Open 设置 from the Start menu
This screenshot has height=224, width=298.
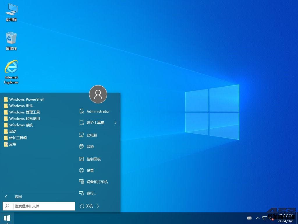click(90, 170)
